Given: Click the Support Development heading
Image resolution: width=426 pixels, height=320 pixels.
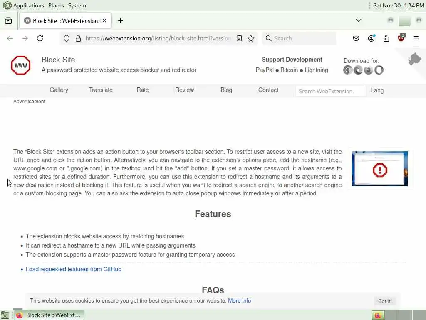Looking at the screenshot, I should (x=292, y=60).
